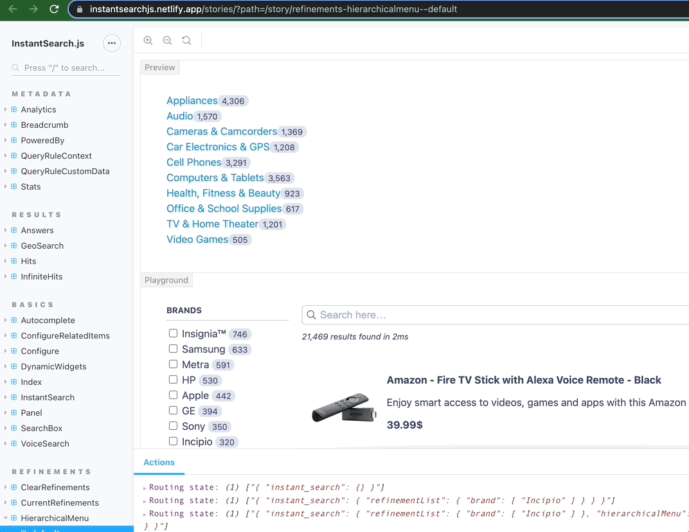Image resolution: width=689 pixels, height=532 pixels.
Task: Open the TV & Home Theater link
Action: (212, 224)
